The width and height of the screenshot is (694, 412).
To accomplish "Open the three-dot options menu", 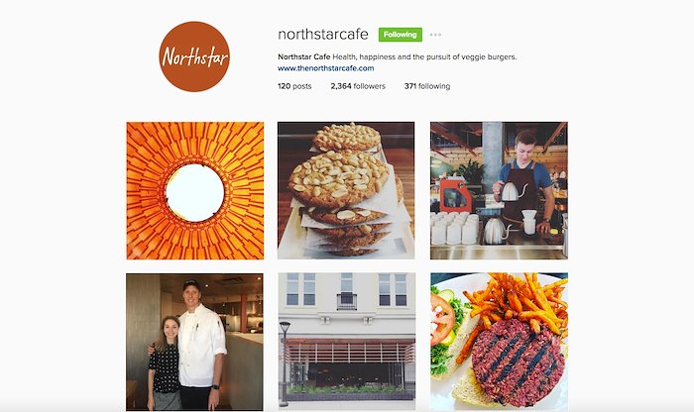I will [x=435, y=35].
